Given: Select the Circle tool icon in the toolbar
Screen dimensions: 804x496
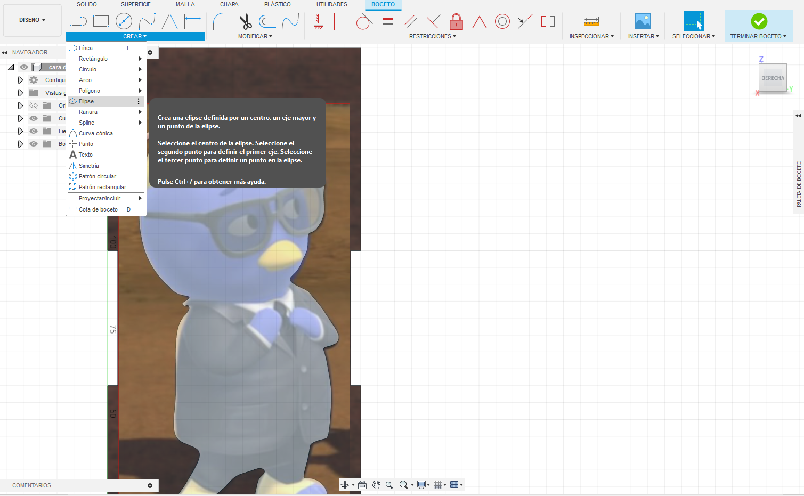Looking at the screenshot, I should (x=124, y=21).
